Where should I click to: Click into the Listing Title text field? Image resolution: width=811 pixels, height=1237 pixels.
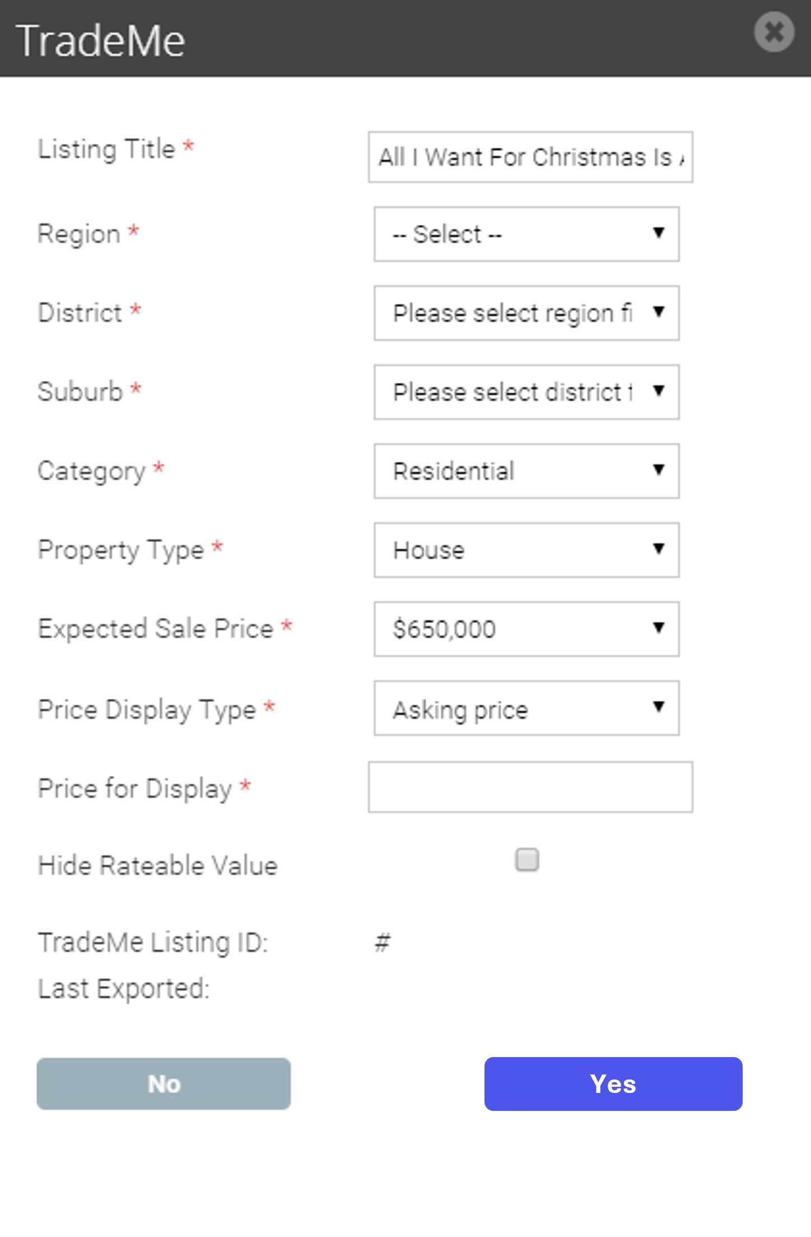click(530, 157)
